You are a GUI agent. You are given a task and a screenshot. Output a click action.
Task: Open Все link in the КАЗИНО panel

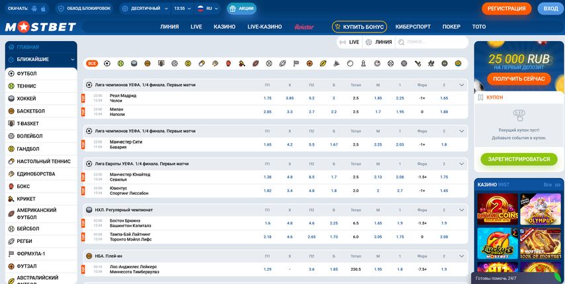[552, 185]
